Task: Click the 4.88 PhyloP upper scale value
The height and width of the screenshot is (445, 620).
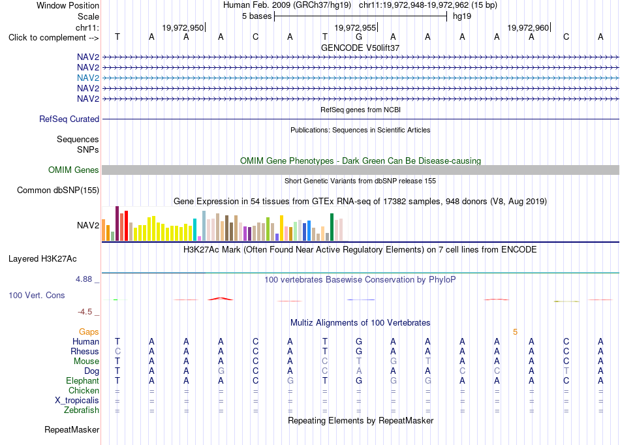Action: (84, 279)
